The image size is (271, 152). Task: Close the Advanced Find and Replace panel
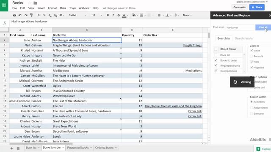270,15
